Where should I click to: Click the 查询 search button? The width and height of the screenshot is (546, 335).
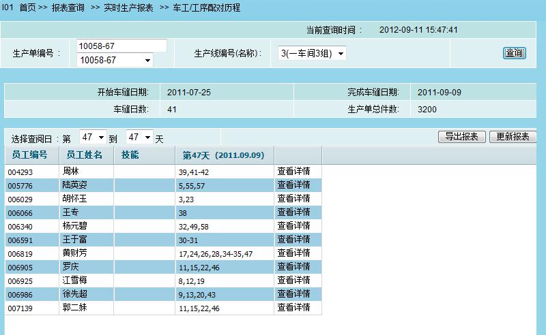tap(514, 53)
